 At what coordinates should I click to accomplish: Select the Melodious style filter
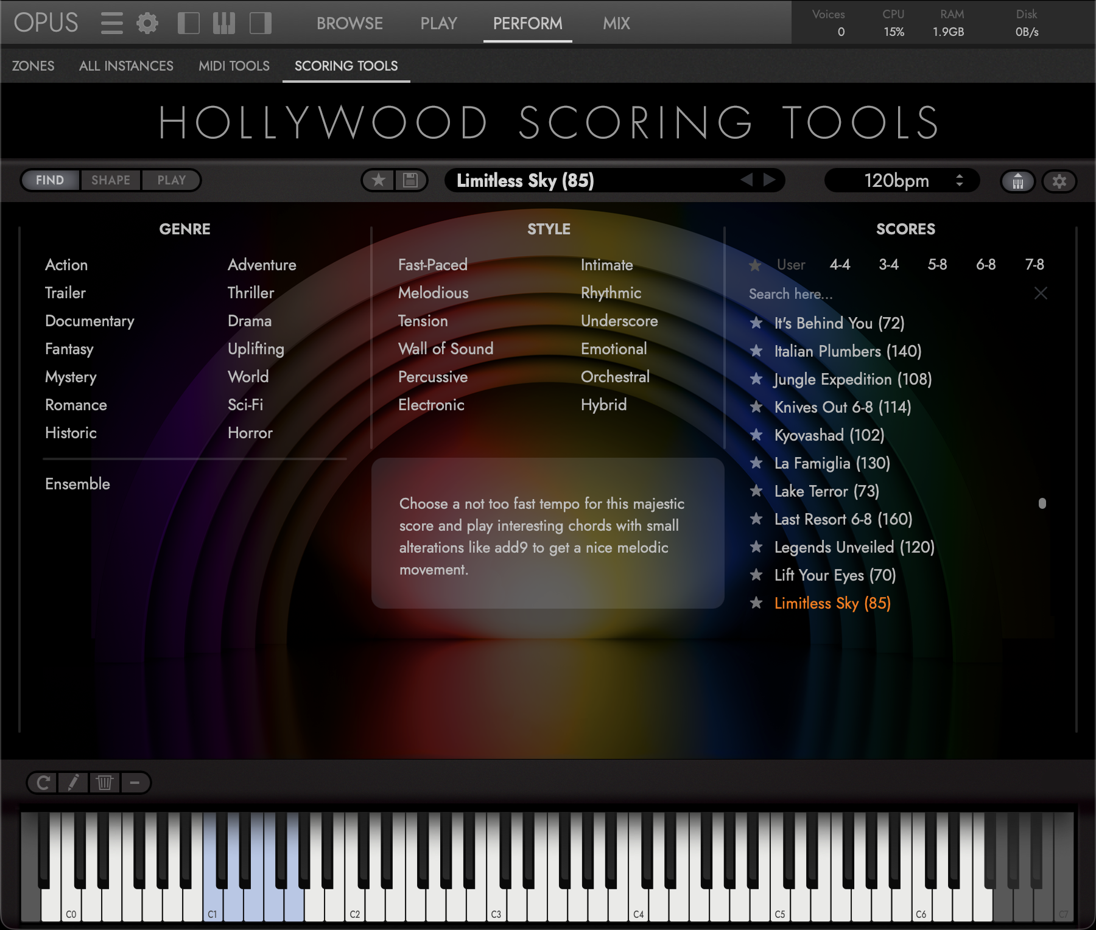(x=434, y=293)
